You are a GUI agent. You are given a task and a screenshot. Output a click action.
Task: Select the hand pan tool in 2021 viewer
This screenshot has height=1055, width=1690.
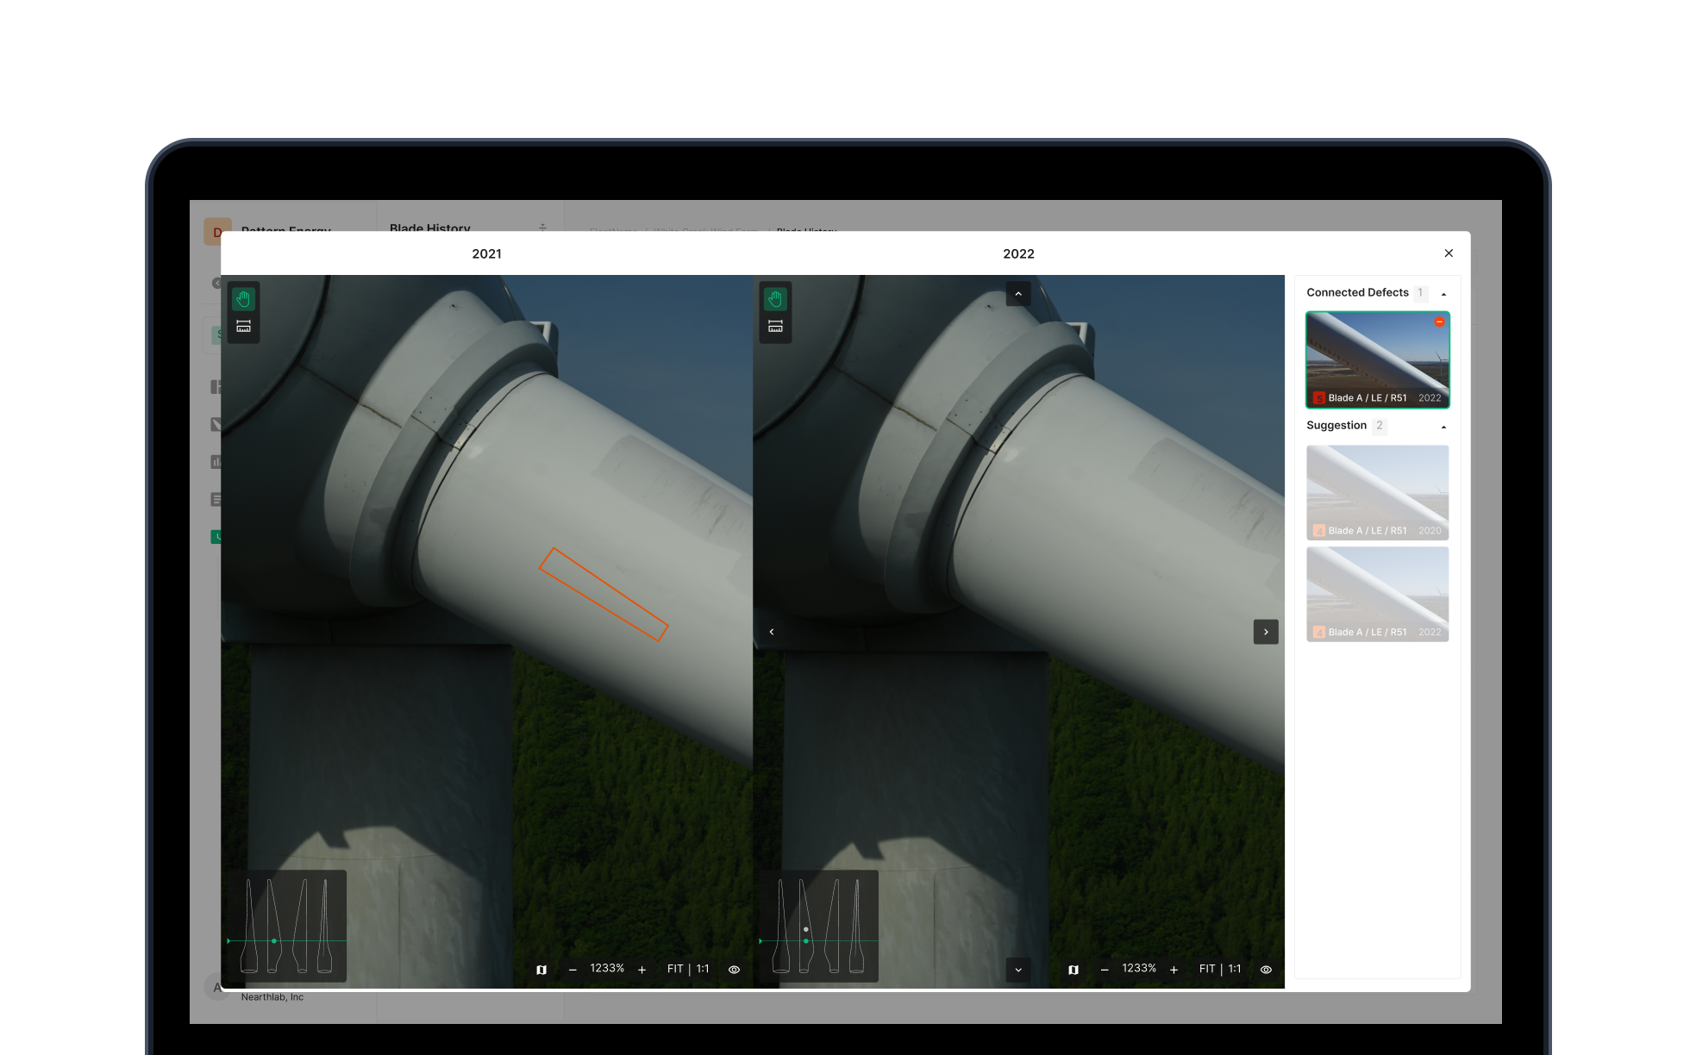243,299
